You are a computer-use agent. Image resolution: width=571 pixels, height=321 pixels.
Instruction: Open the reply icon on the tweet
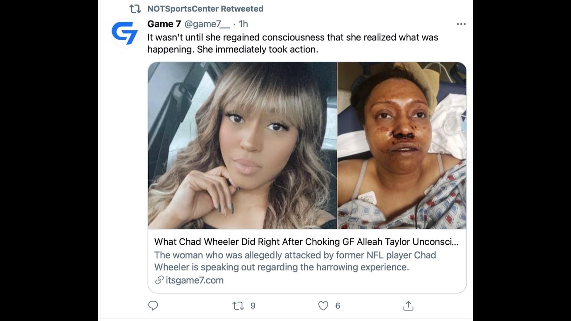click(153, 306)
